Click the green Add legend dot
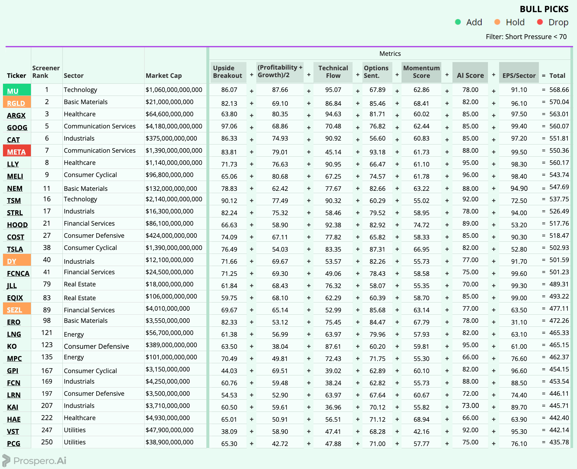 [458, 22]
